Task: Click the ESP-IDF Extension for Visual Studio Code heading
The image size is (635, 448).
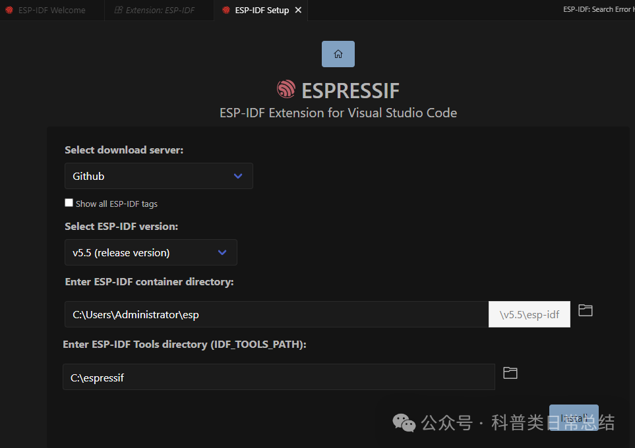Action: pyautogui.click(x=338, y=113)
